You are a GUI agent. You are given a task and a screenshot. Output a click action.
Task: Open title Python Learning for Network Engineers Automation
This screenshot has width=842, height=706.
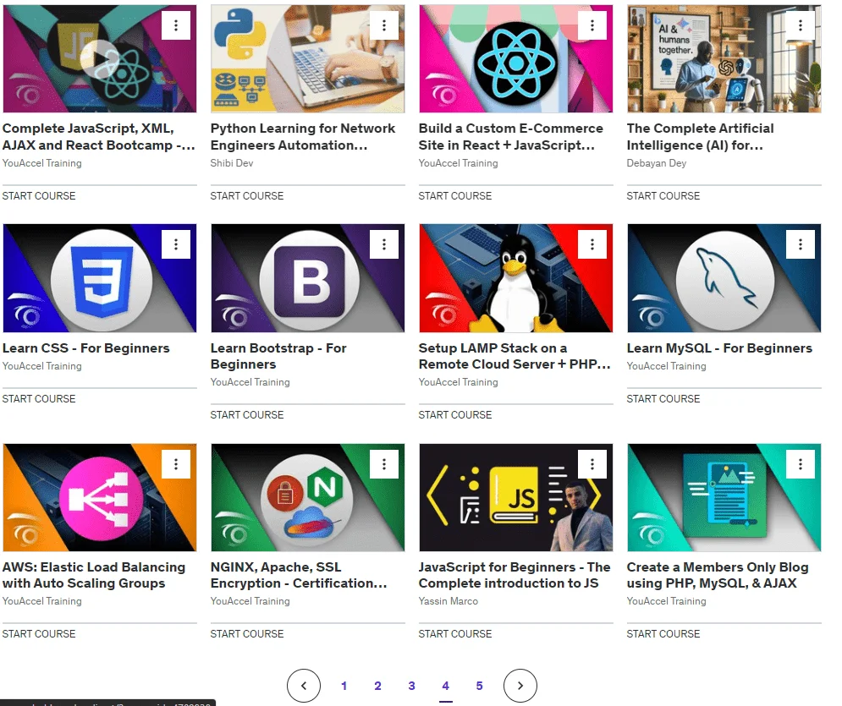303,137
